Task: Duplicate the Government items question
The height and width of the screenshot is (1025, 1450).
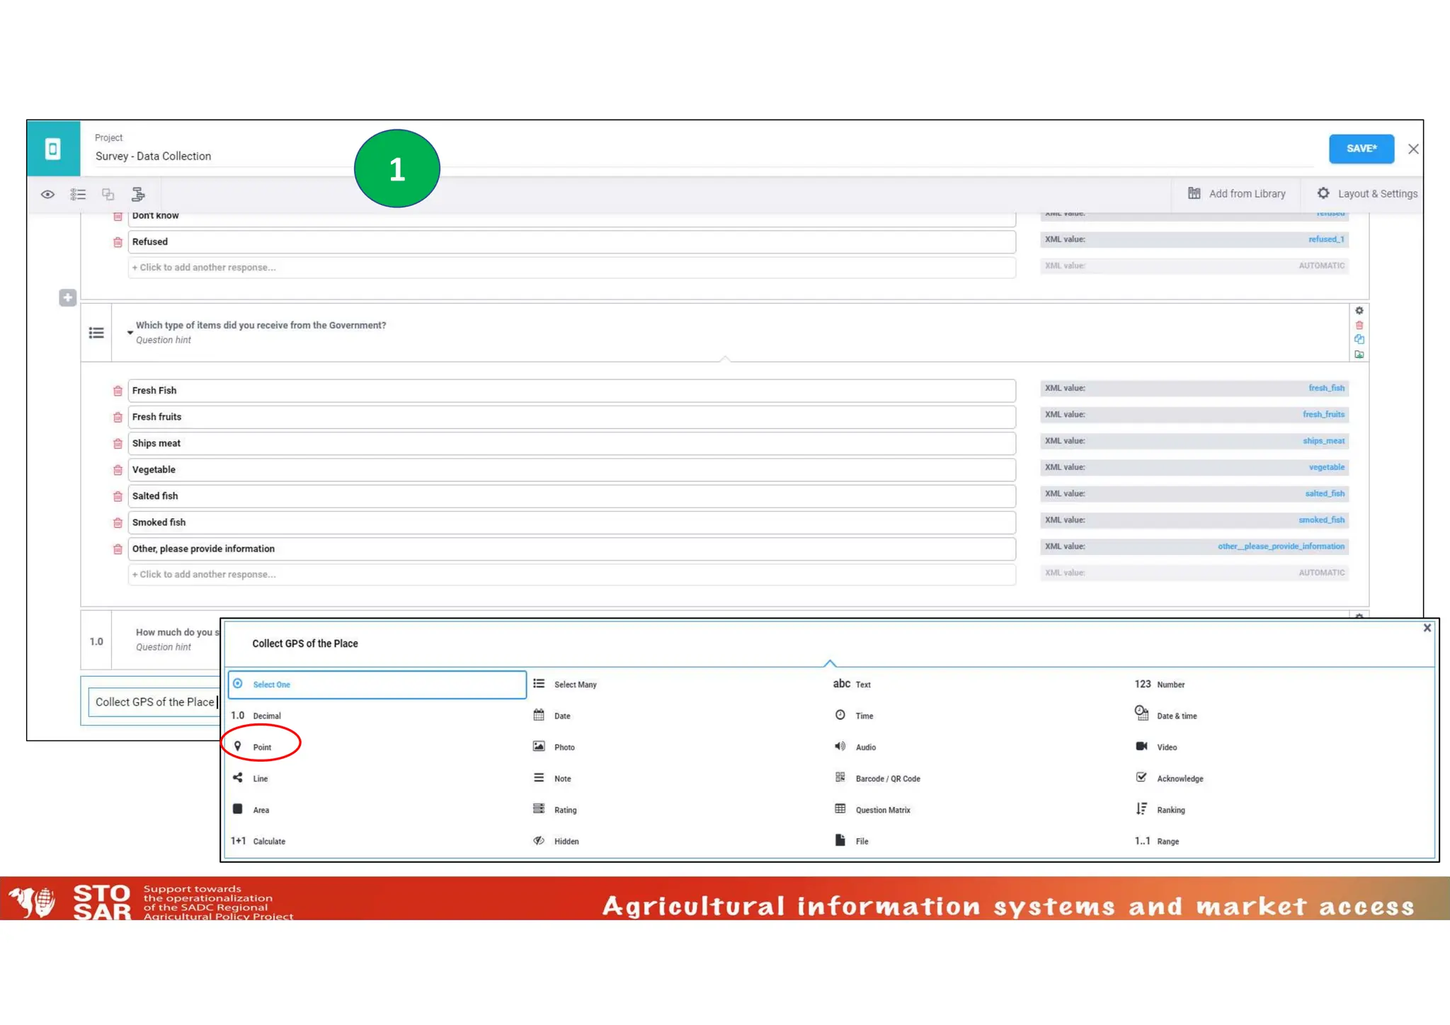Action: [x=1359, y=340]
